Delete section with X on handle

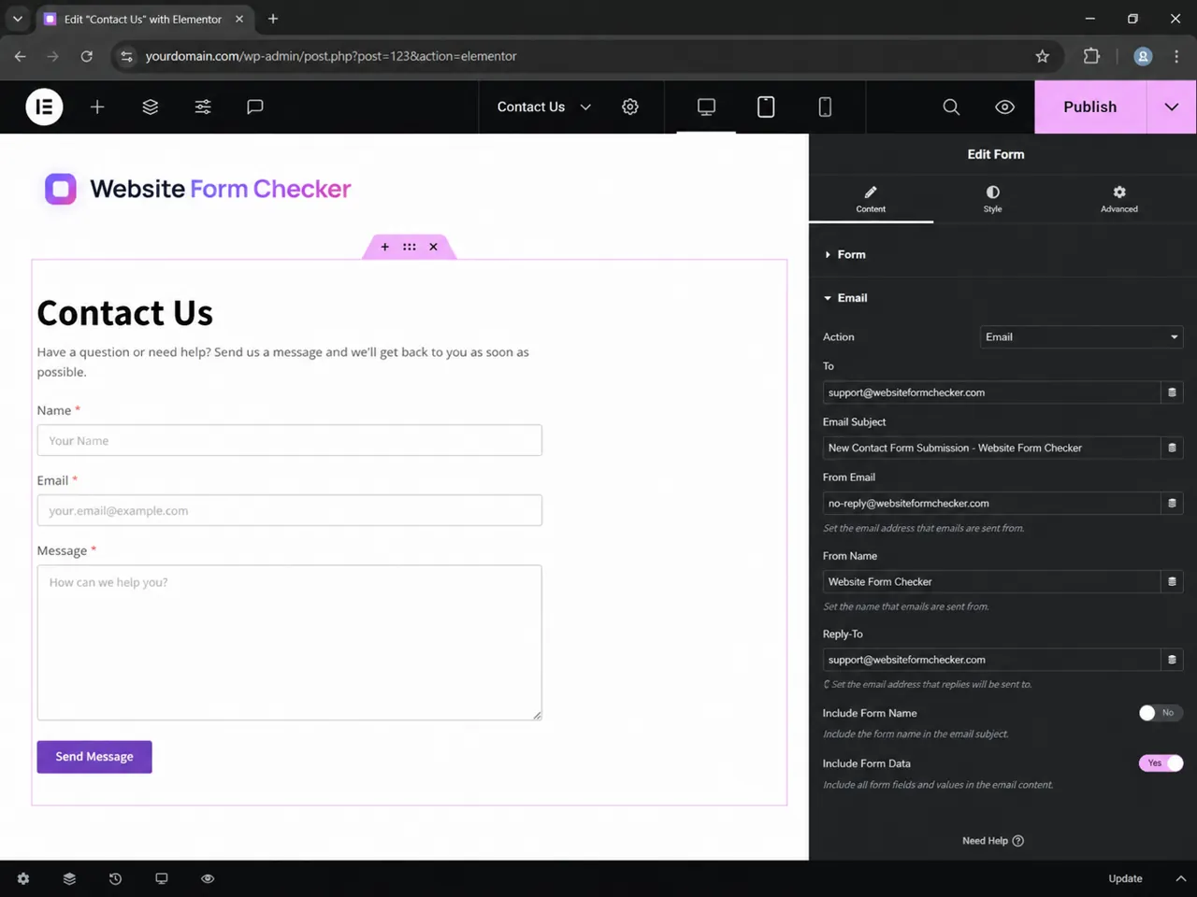433,247
